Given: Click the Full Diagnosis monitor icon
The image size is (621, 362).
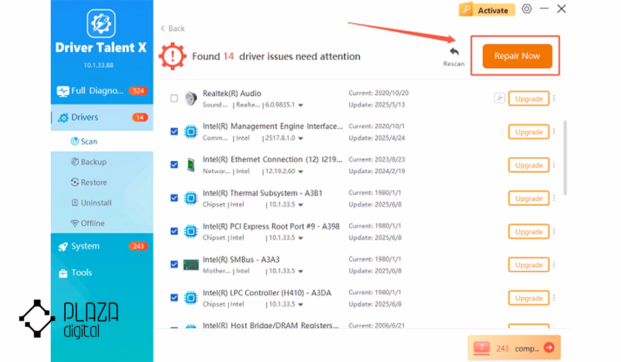Looking at the screenshot, I should pyautogui.click(x=63, y=91).
